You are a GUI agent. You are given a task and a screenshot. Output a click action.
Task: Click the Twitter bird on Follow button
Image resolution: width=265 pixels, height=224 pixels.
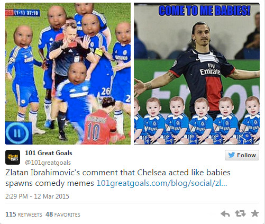231,155
